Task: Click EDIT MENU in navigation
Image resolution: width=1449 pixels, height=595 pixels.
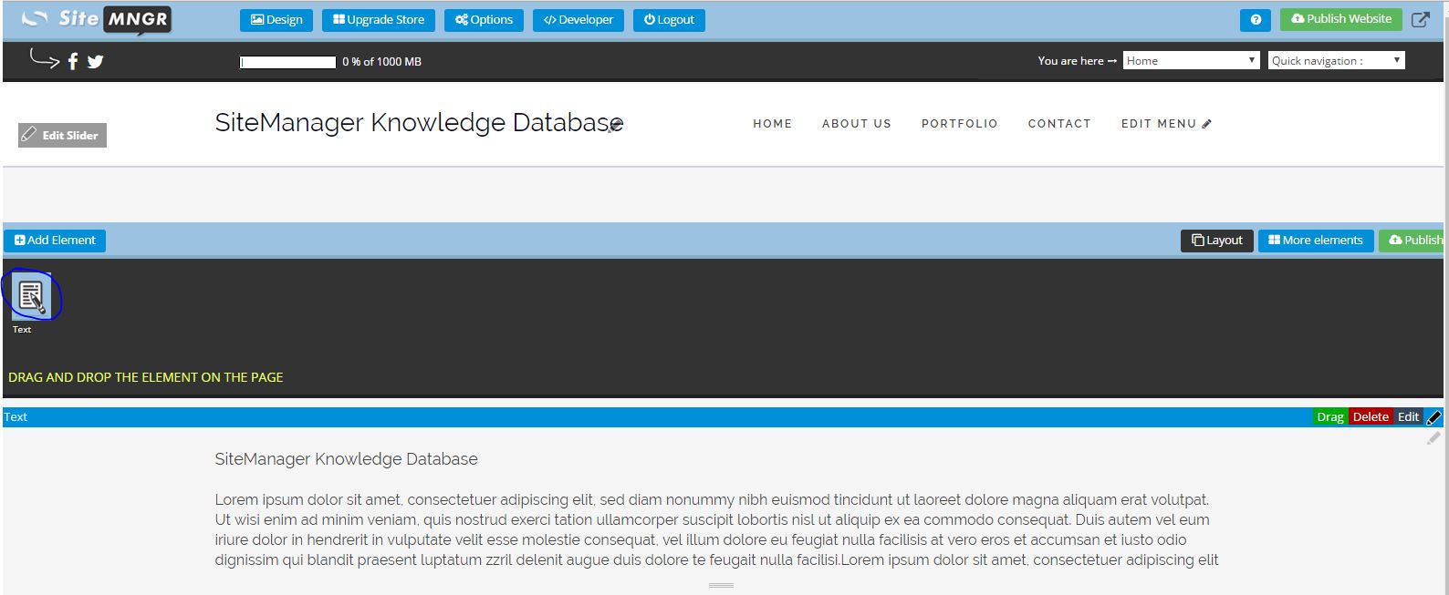Action: [x=1166, y=124]
